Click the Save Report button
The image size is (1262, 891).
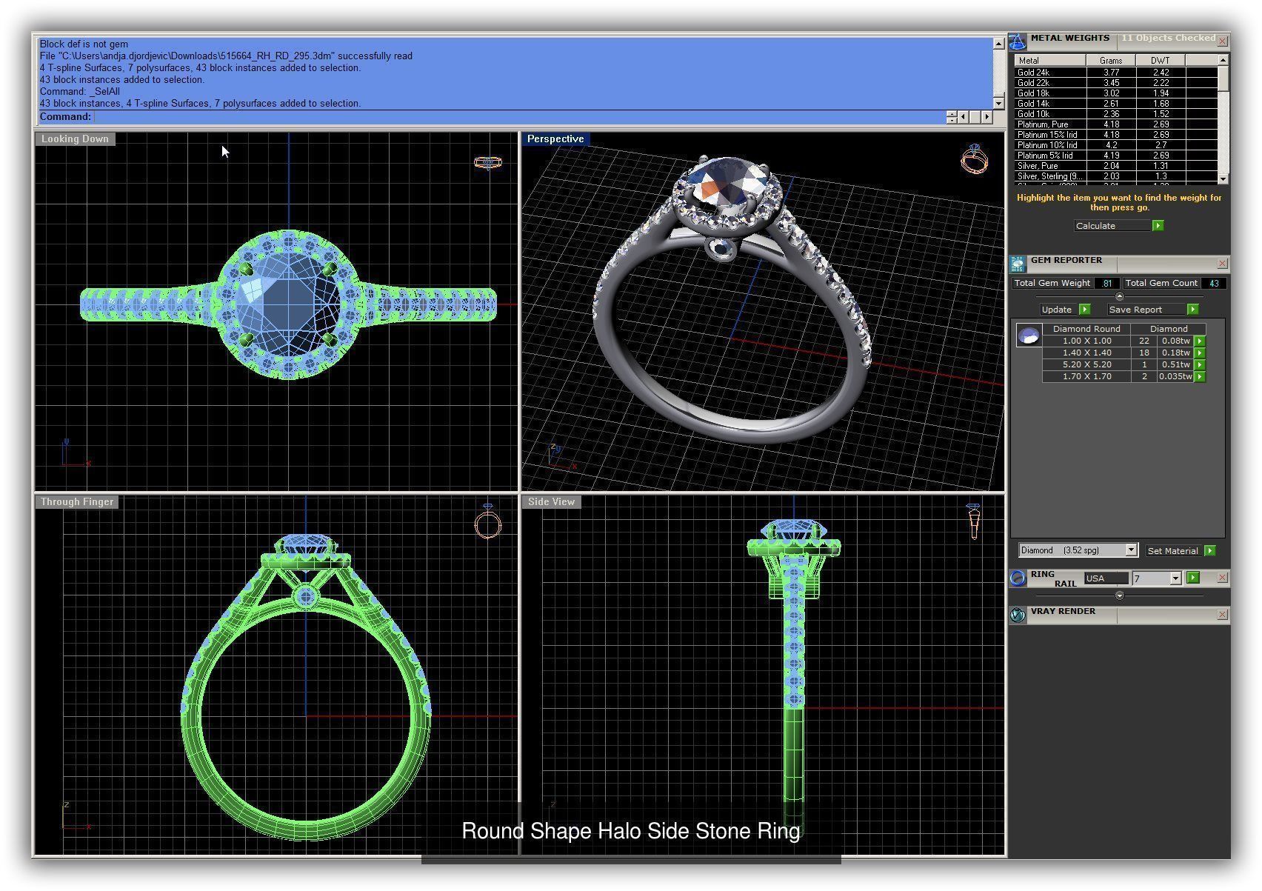click(x=1146, y=310)
